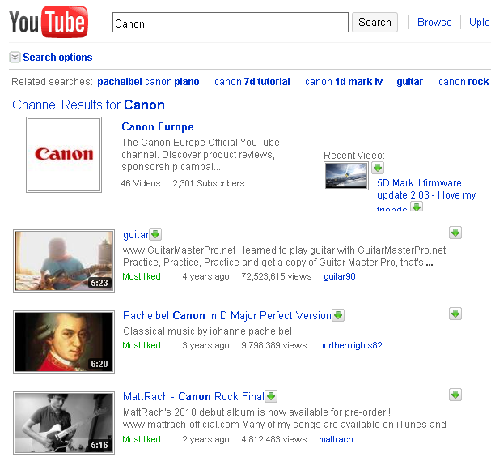491x457 pixels.
Task: Click download arrow after Pachelbel Canon Perfect Version title
Action: [x=338, y=315]
